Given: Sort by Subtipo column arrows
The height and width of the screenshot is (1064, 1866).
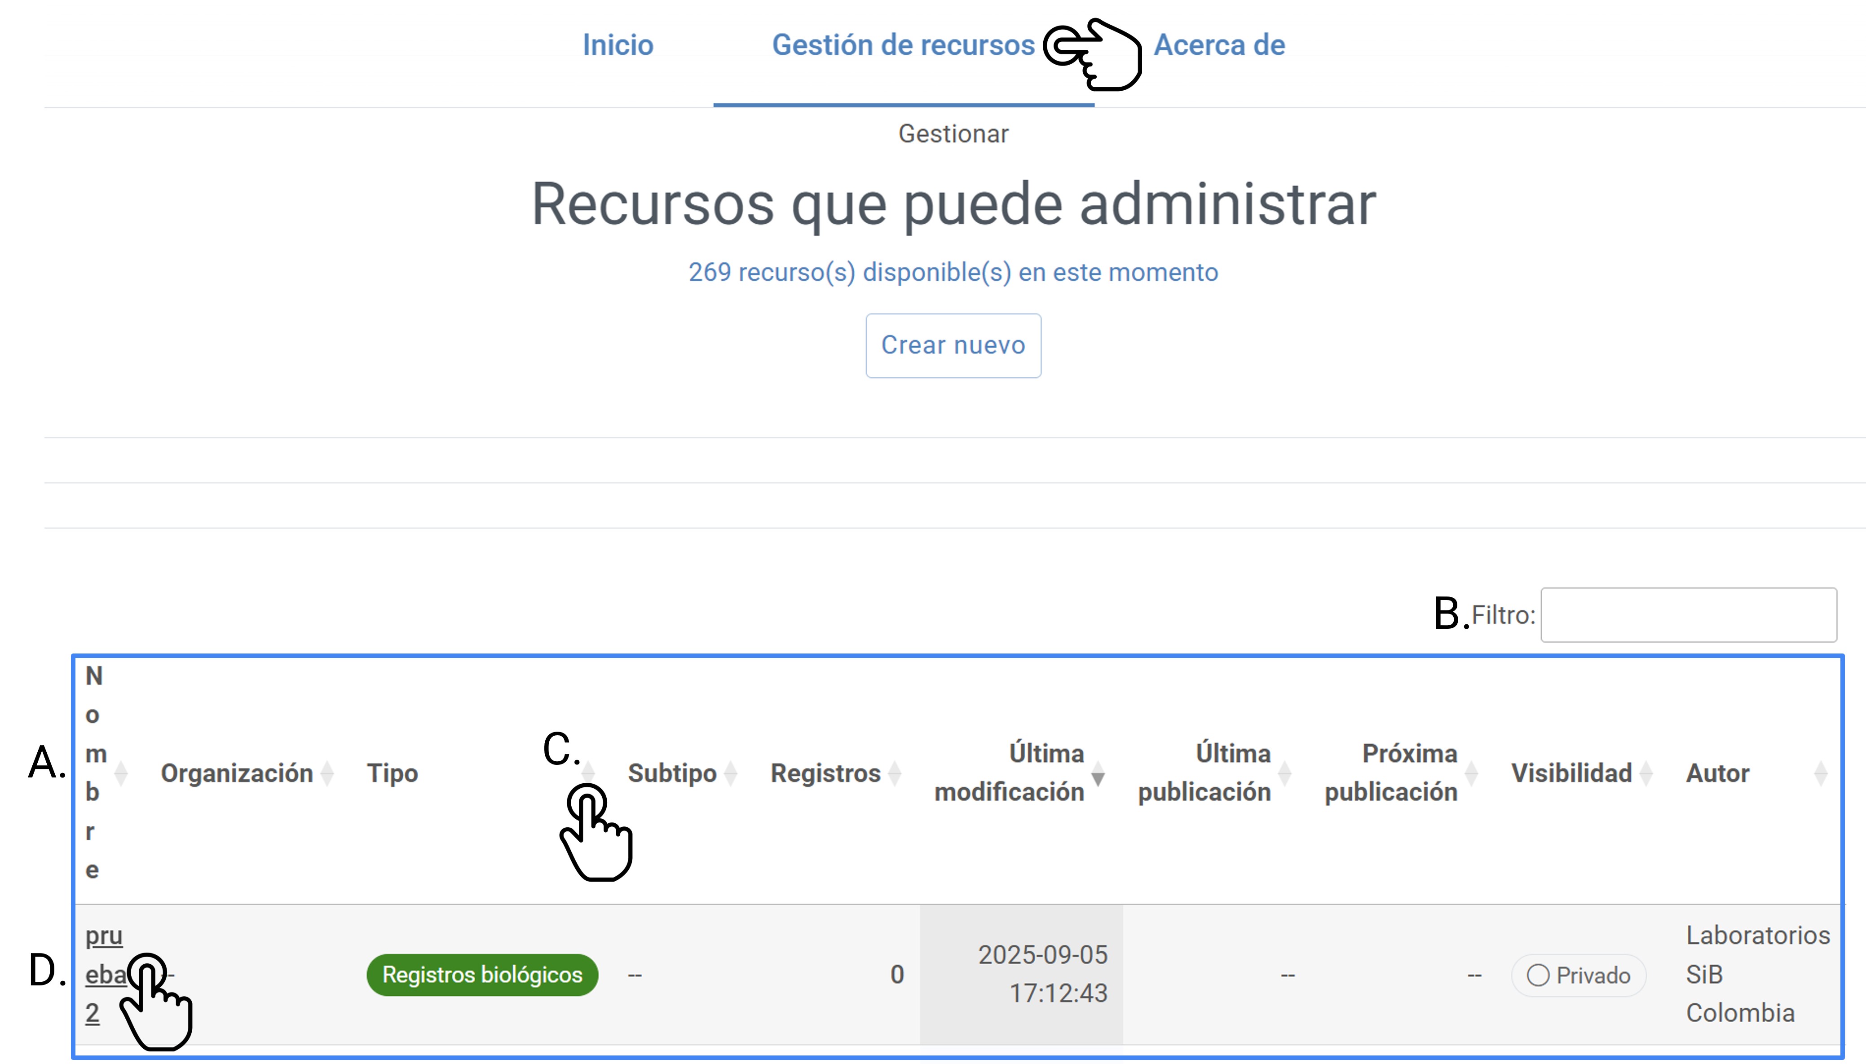Looking at the screenshot, I should pyautogui.click(x=731, y=773).
